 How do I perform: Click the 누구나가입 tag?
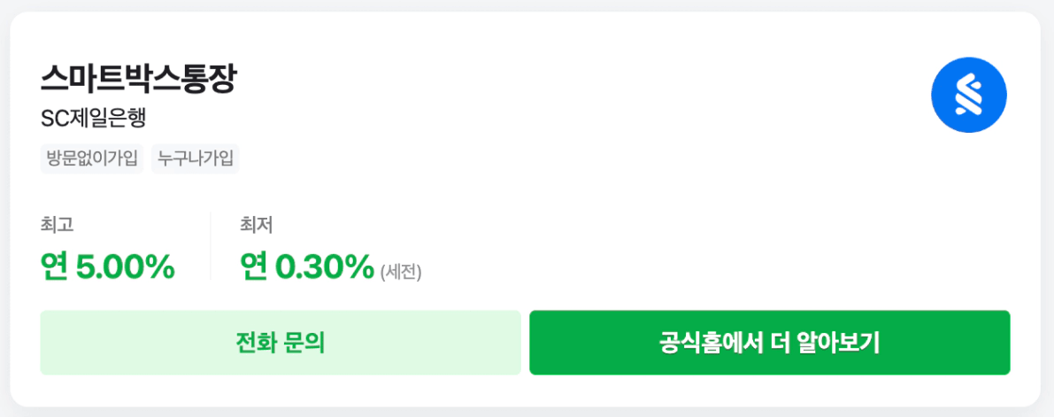[x=196, y=159]
